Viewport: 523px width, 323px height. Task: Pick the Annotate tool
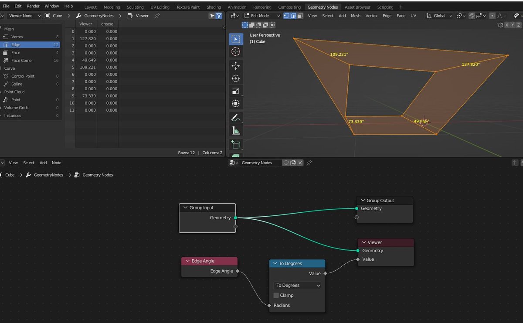pyautogui.click(x=236, y=117)
